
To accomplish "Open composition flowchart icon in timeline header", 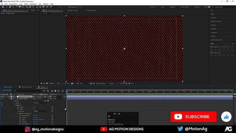I will click(x=44, y=91).
